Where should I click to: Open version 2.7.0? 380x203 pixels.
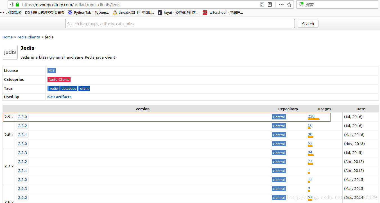click(x=22, y=180)
